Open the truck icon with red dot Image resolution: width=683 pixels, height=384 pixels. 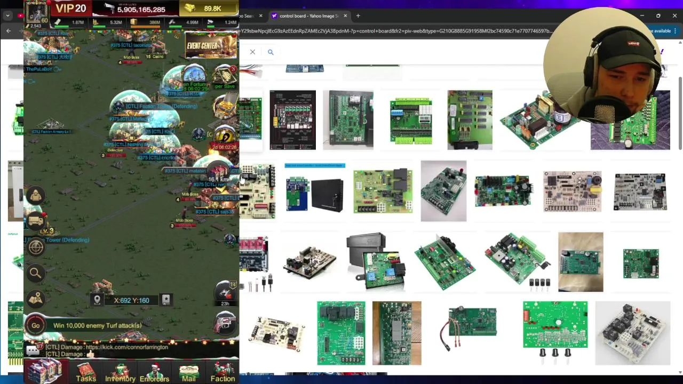tap(36, 220)
